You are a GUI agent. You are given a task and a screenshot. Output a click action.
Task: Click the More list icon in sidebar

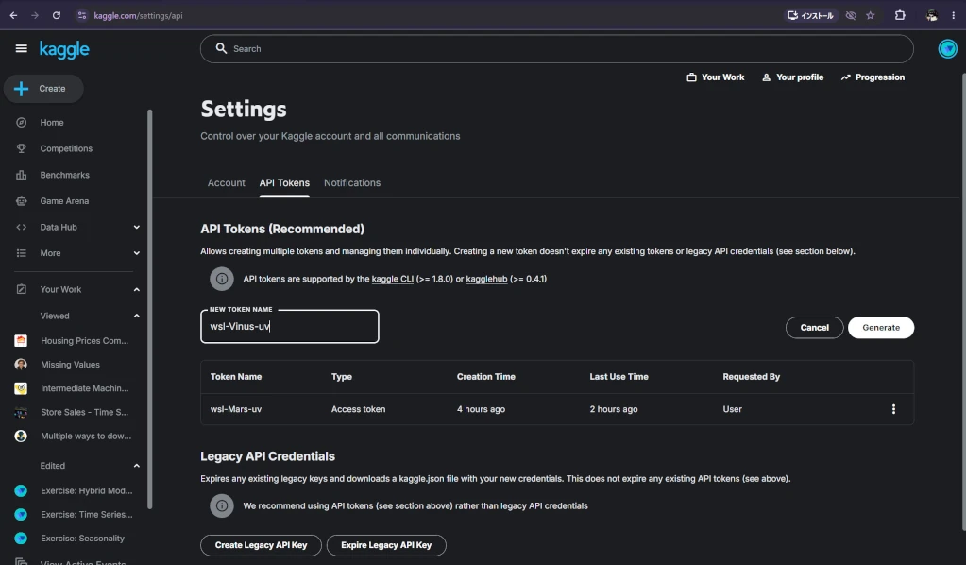coord(22,253)
